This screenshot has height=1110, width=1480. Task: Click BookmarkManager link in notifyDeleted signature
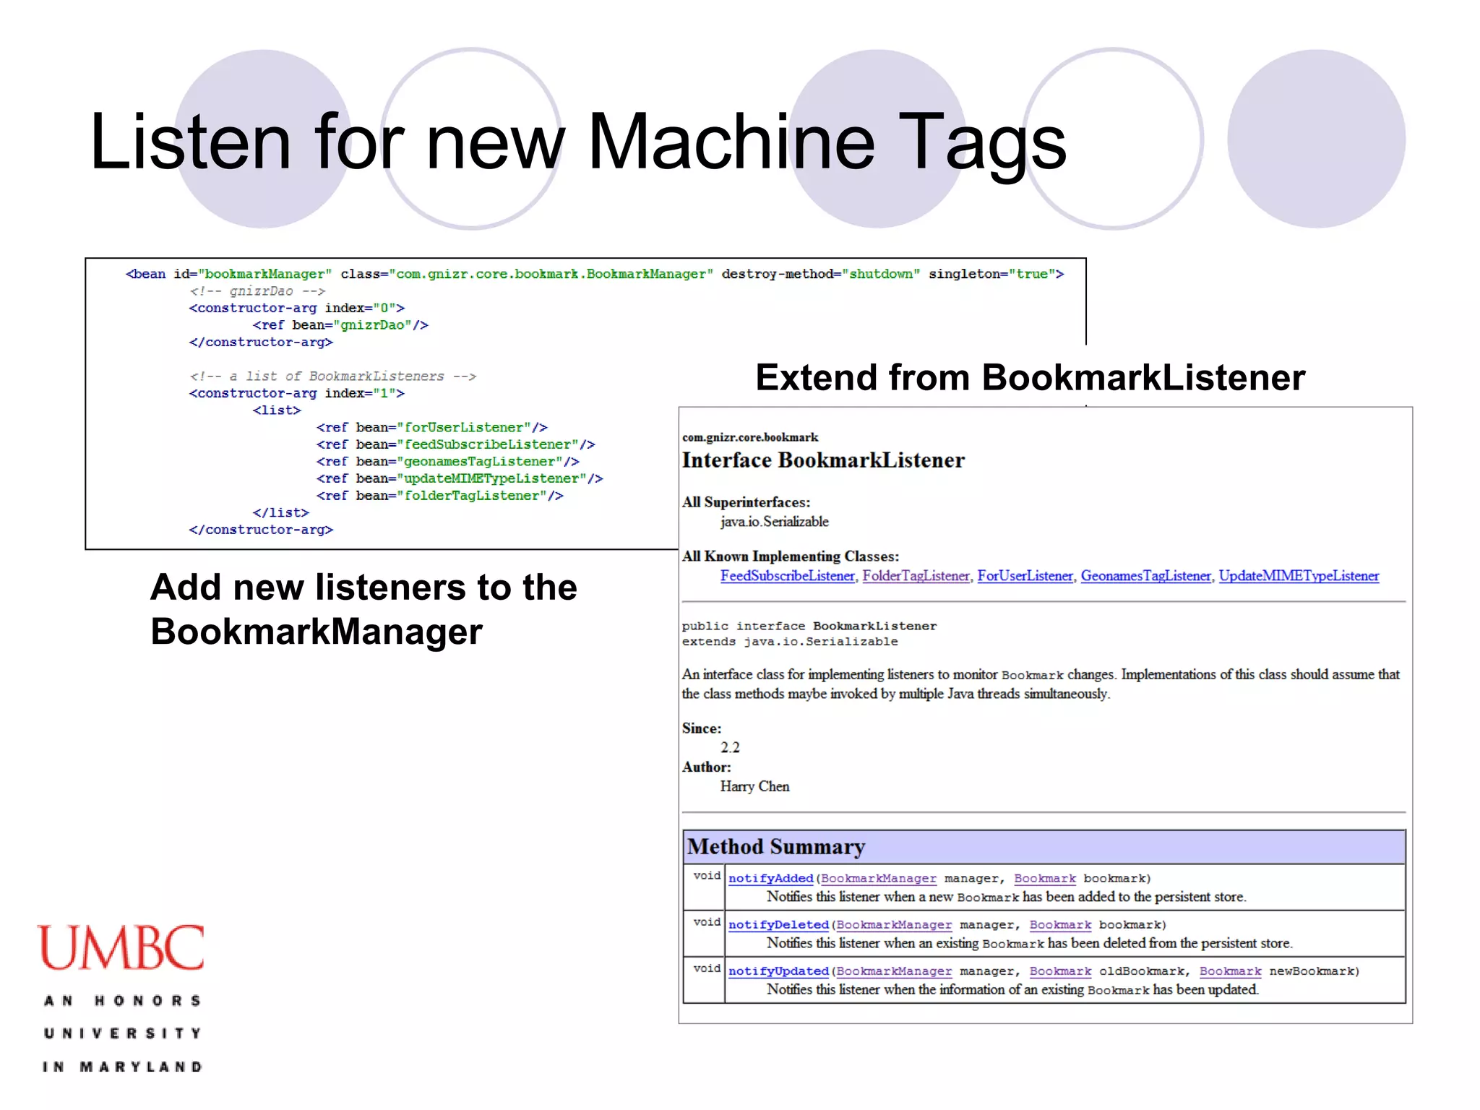click(894, 924)
